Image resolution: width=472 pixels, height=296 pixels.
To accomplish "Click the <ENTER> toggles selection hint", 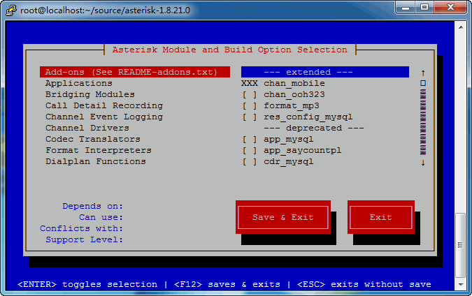I will pyautogui.click(x=87, y=284).
